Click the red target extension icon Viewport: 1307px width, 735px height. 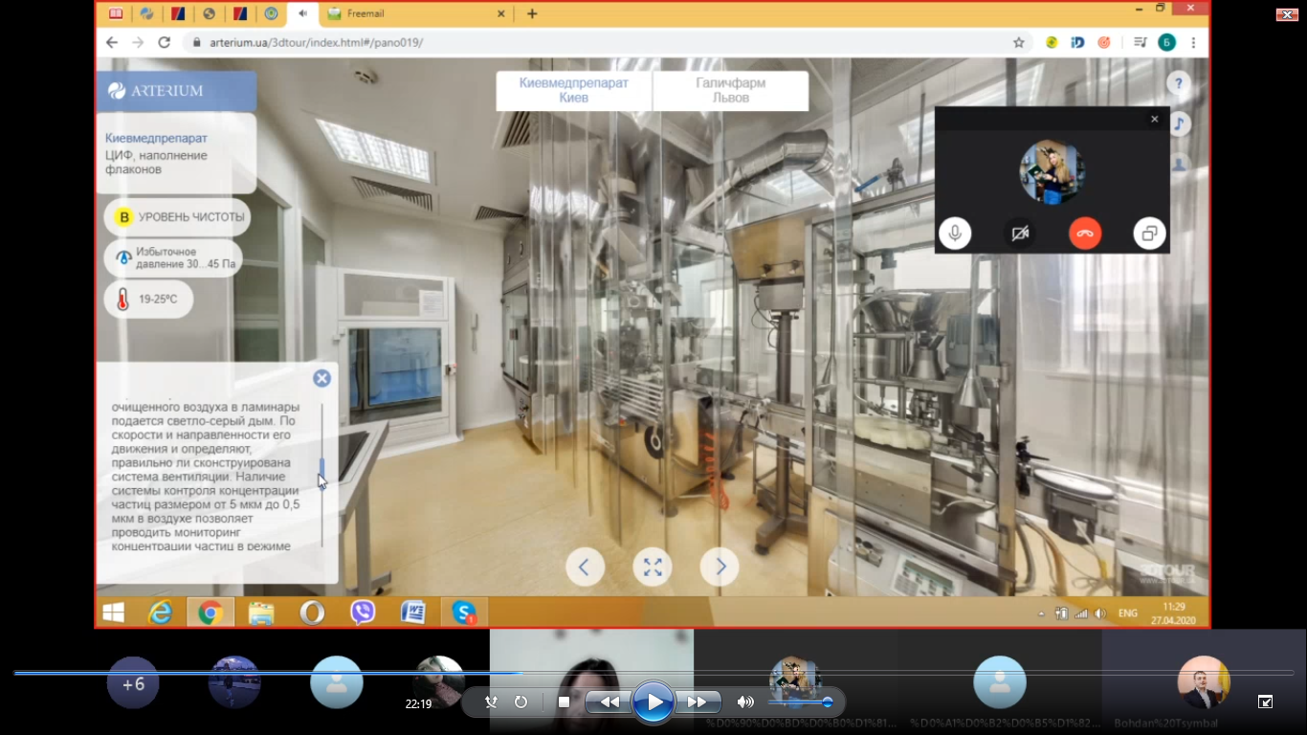tap(1104, 42)
